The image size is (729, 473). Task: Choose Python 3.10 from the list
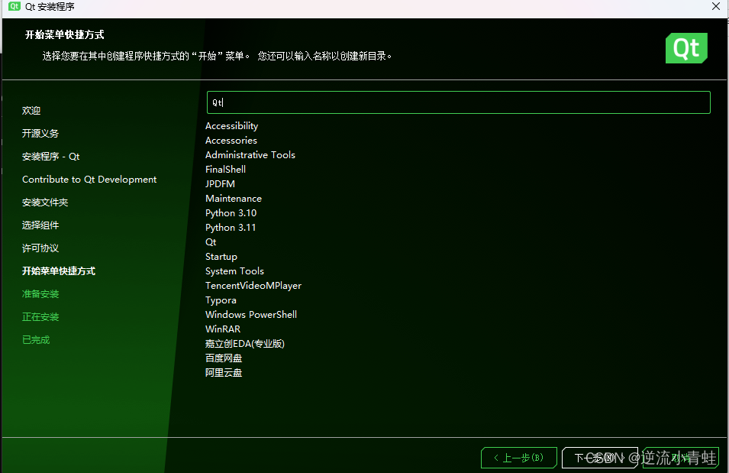[x=231, y=213]
